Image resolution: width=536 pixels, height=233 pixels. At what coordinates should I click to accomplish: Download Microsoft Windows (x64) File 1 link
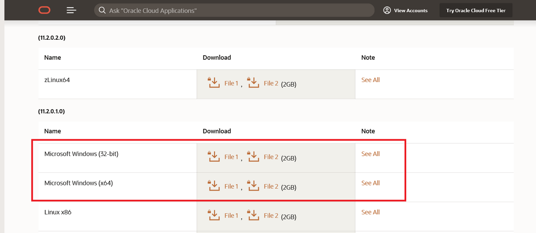tap(231, 186)
